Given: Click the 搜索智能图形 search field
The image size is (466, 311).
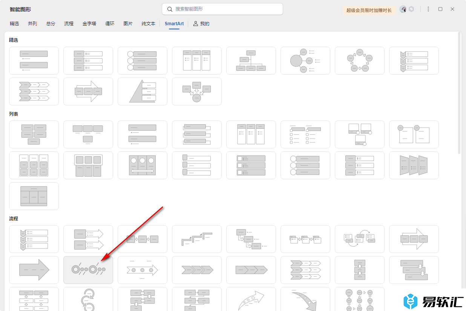Looking at the screenshot, I should 222,9.
